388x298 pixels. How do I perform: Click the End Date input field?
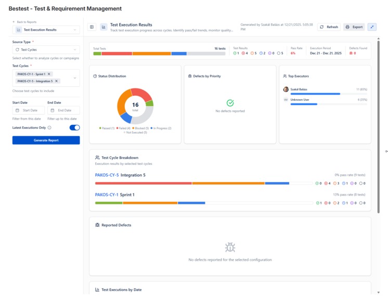63,110
